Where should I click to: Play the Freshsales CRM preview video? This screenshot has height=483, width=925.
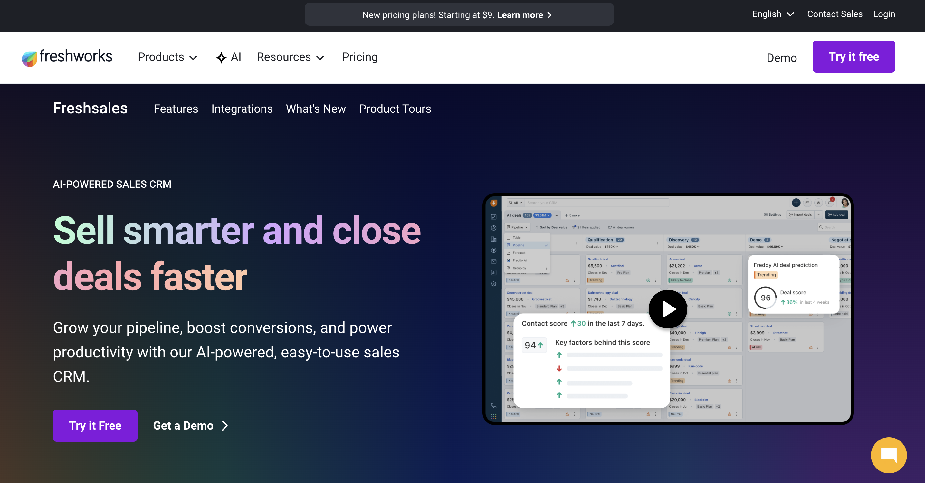668,309
